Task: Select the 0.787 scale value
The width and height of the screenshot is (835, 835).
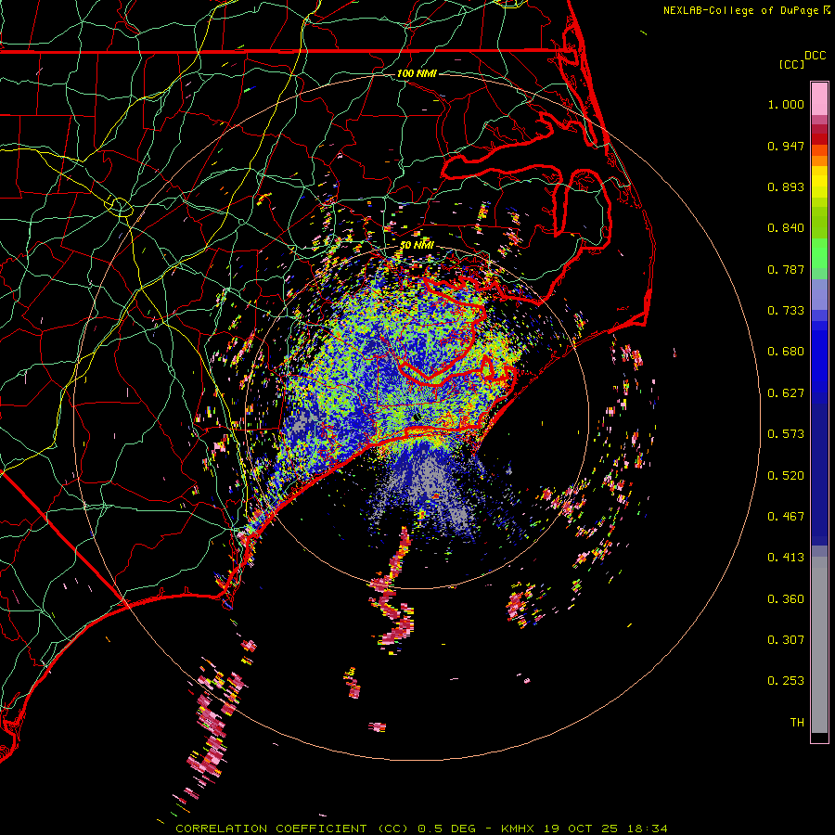Action: click(x=786, y=269)
